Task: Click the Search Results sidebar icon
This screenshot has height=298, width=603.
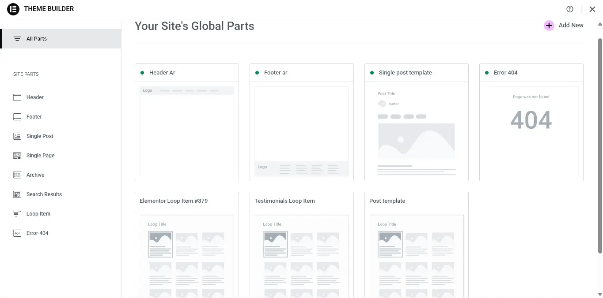Action: click(x=17, y=194)
